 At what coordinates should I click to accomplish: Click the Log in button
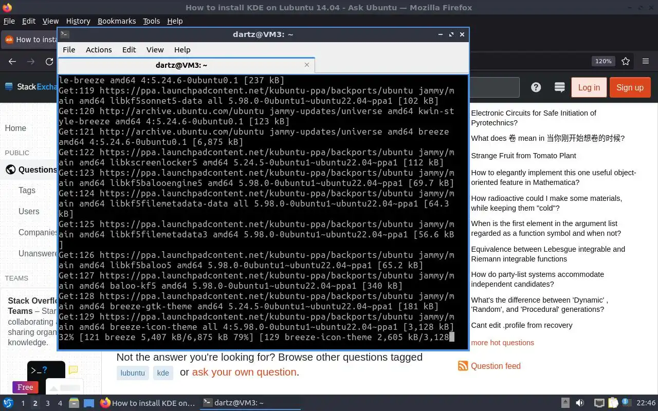[x=589, y=87]
